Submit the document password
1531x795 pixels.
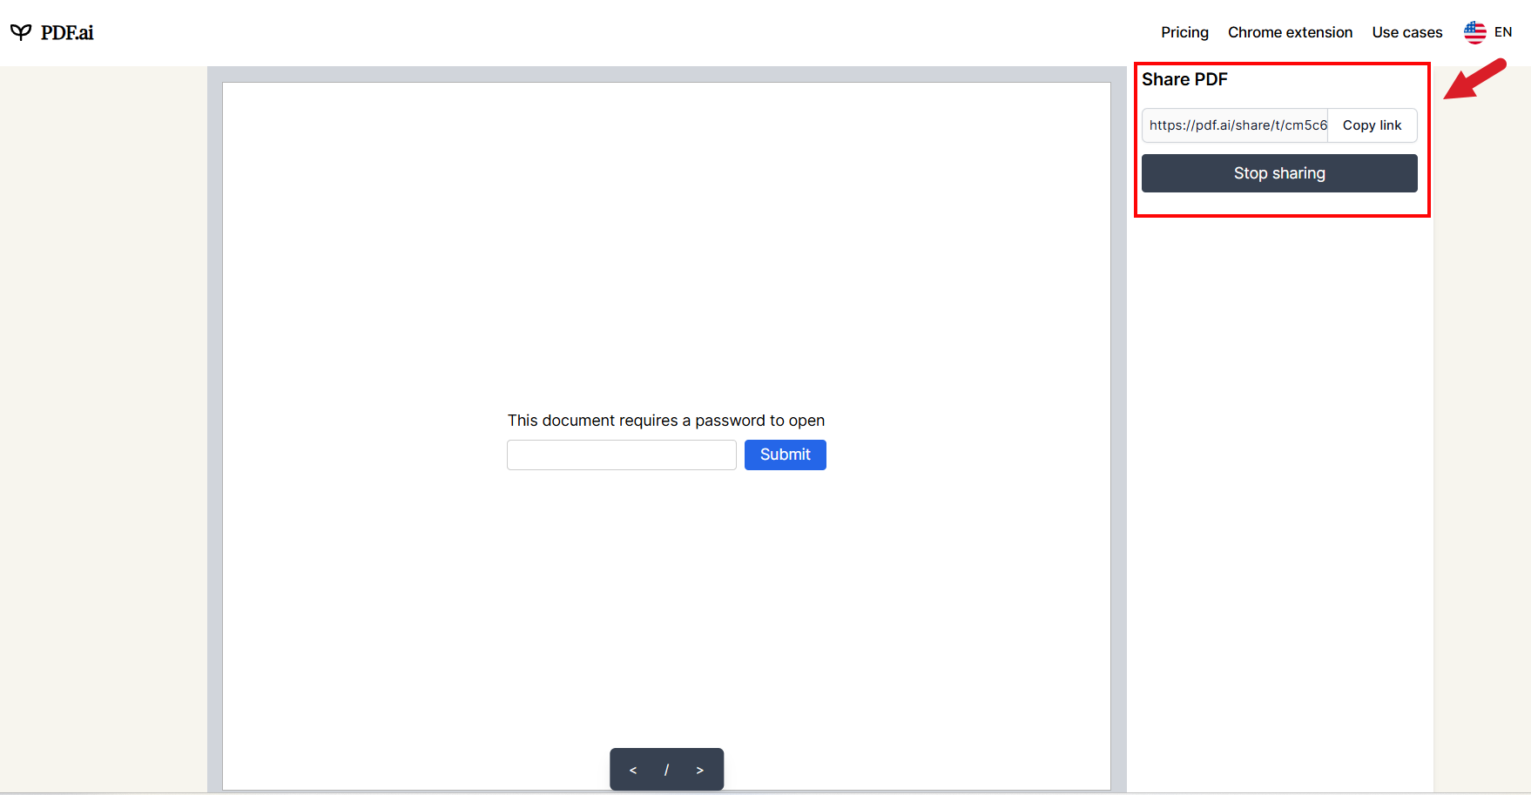pos(785,455)
